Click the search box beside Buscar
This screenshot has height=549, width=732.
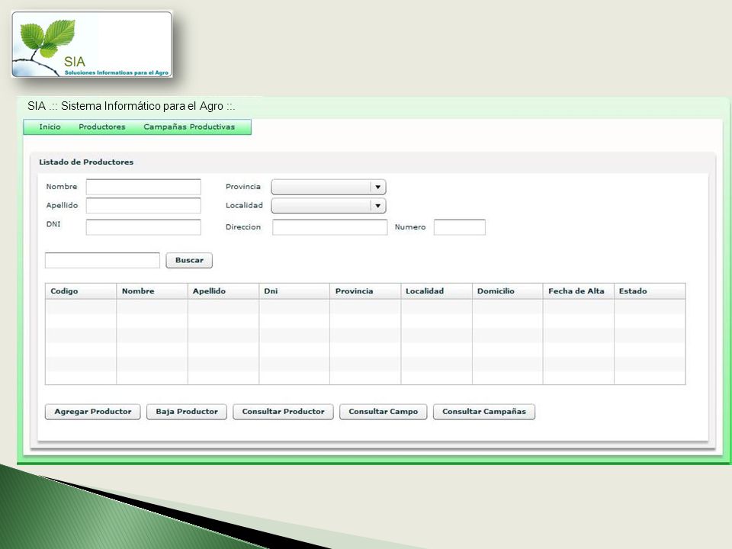pyautogui.click(x=102, y=261)
